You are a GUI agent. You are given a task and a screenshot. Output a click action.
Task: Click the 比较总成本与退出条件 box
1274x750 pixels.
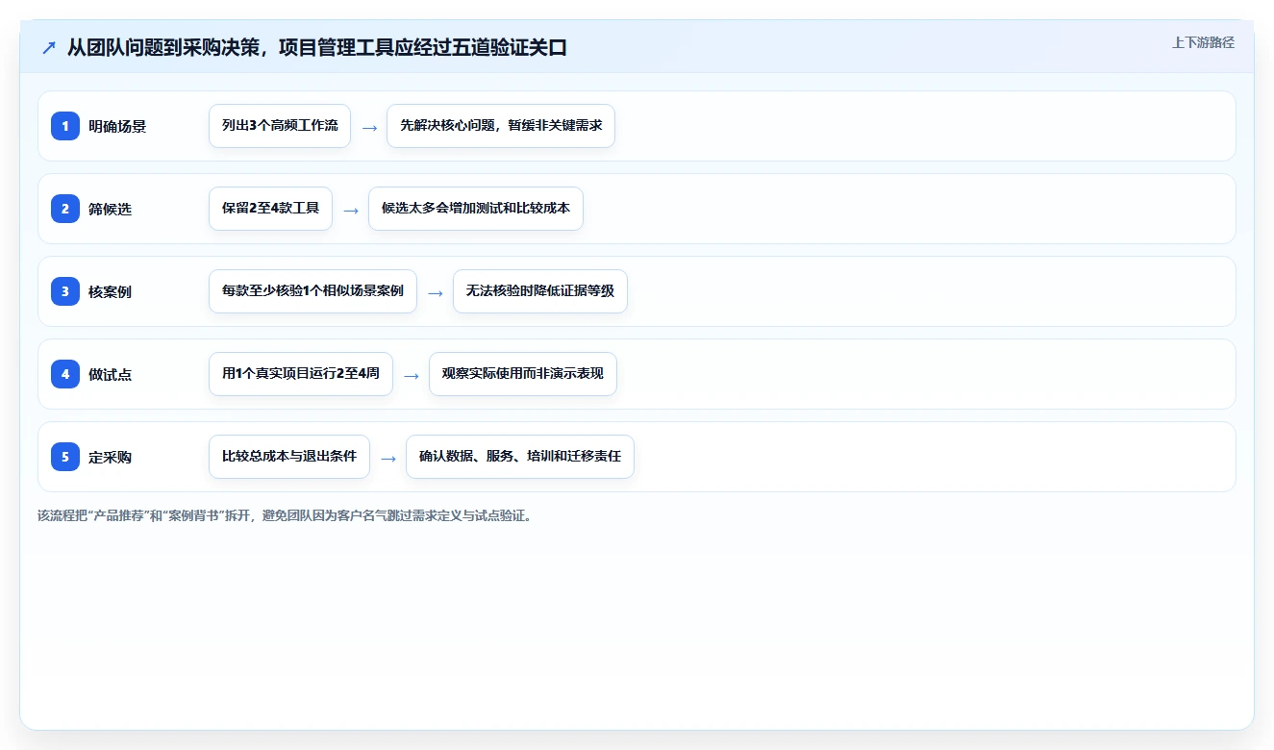point(289,457)
